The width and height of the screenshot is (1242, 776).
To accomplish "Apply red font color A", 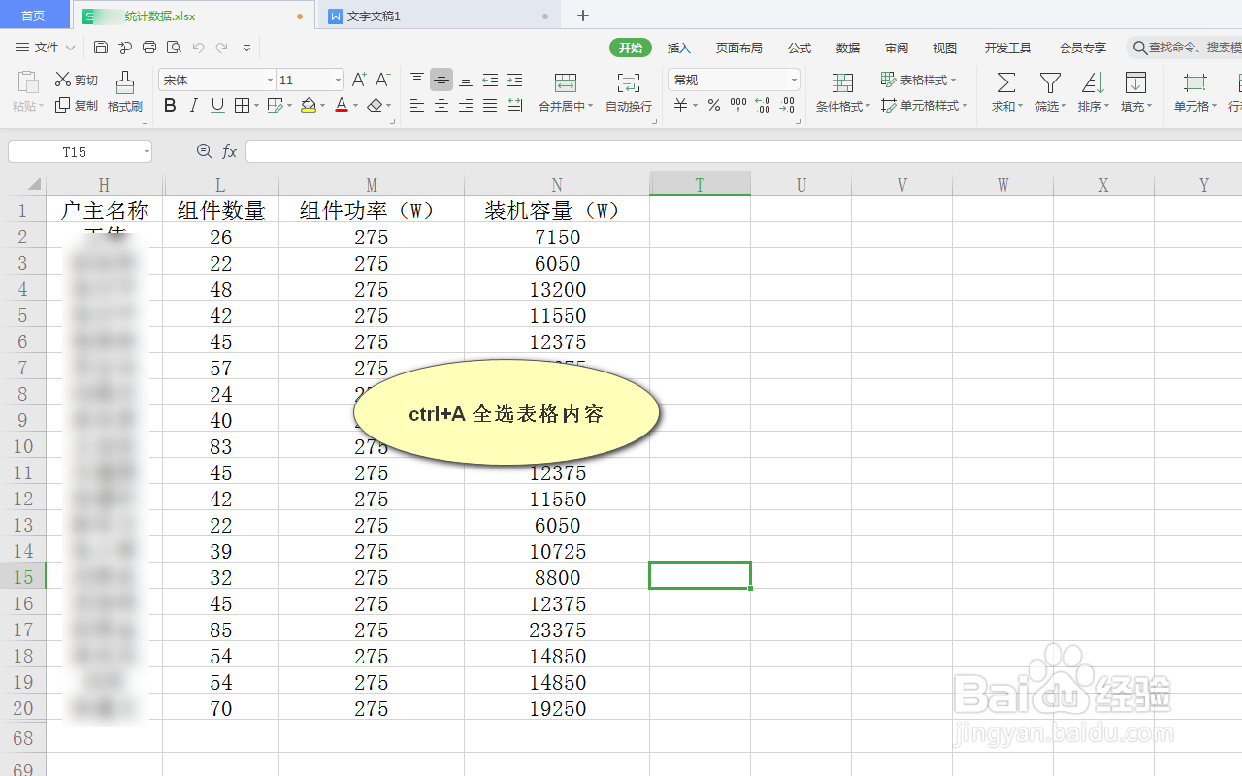I will click(342, 106).
